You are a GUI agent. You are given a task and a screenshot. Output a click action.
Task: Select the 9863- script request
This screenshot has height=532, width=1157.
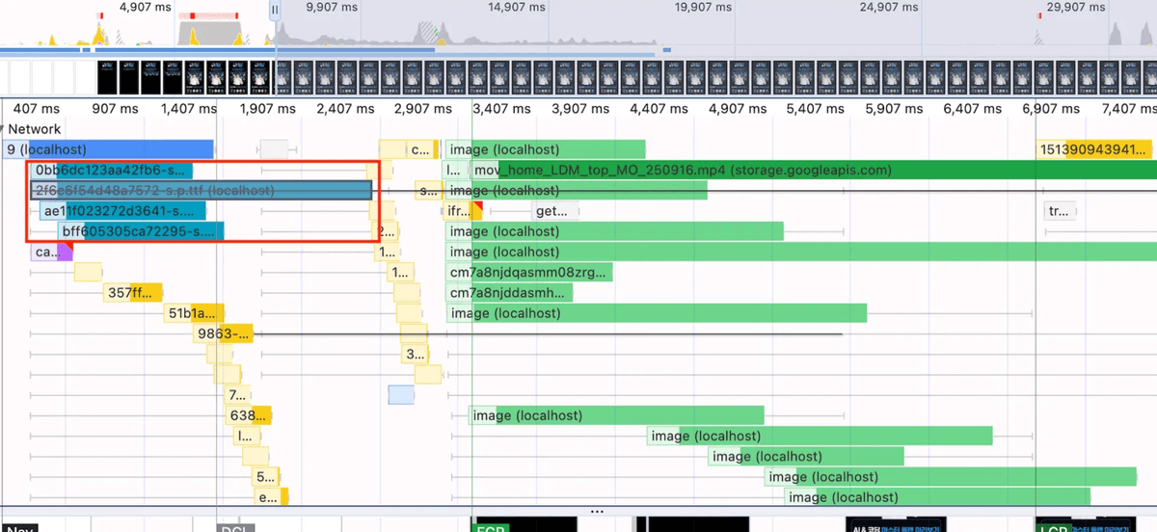pos(224,333)
